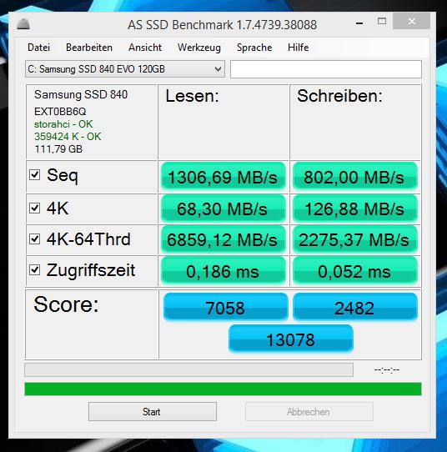Click the Schreiben column header
Screen dimensions: 447x452
pos(339,96)
